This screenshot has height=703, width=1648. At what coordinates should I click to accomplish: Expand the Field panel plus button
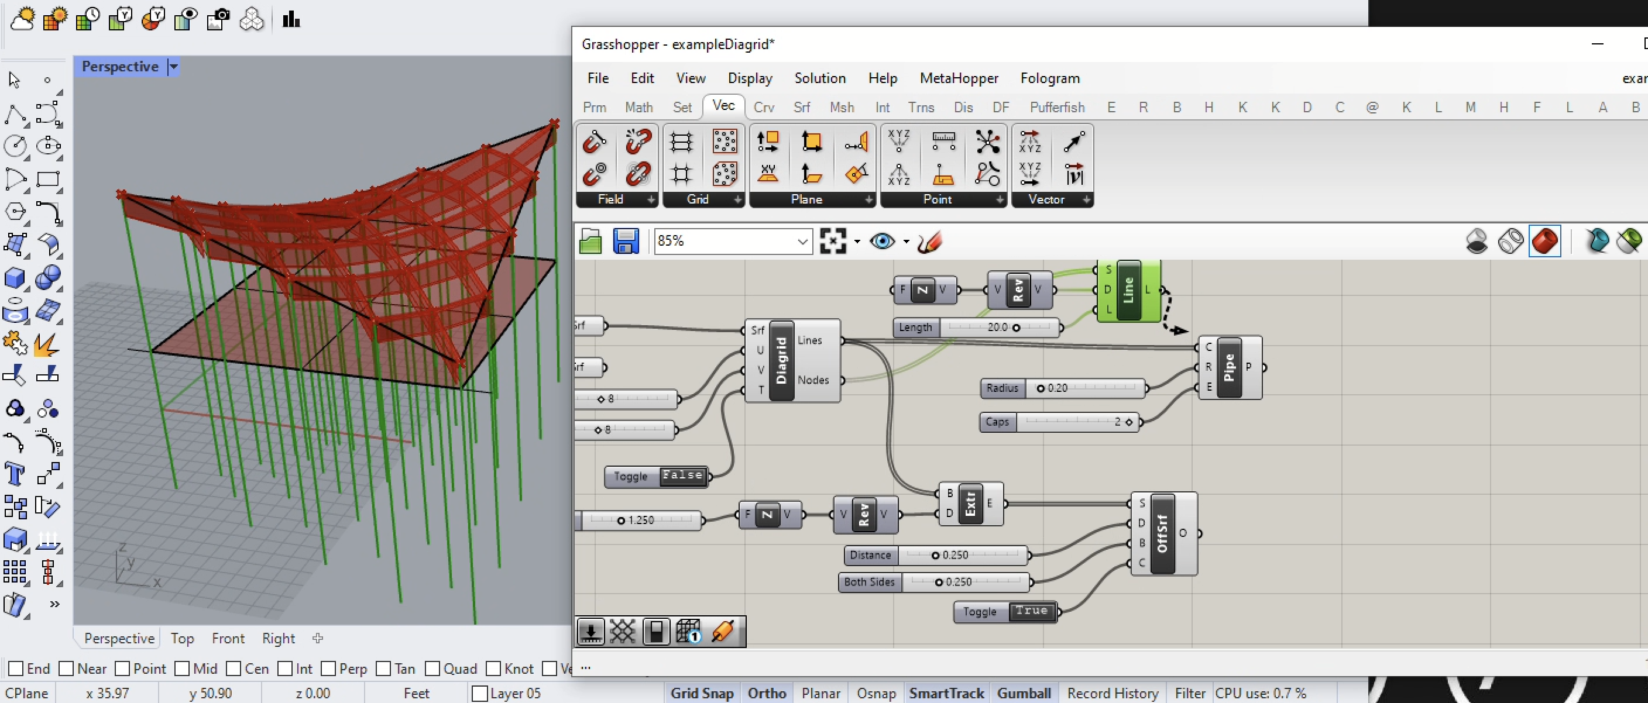[x=650, y=200]
